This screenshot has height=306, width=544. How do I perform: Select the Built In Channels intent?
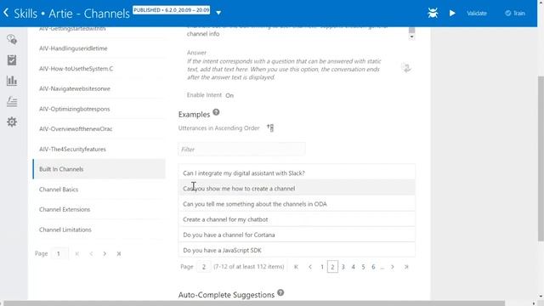[99, 169]
